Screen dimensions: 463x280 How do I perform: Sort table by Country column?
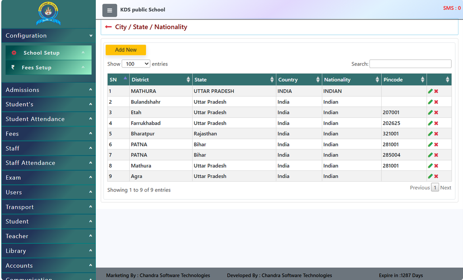click(299, 79)
